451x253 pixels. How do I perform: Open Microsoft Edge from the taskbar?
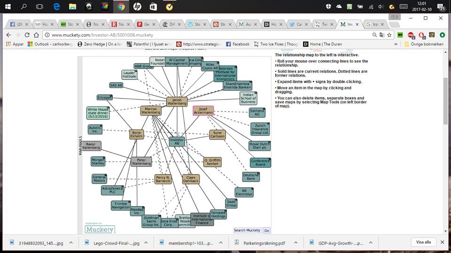57,7
